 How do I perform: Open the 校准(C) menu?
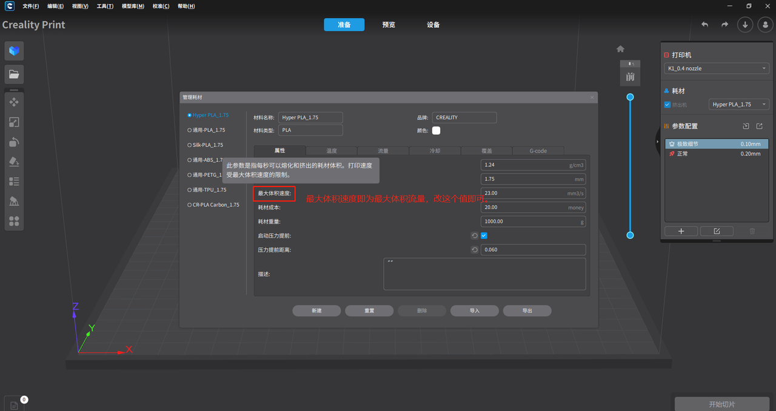161,6
